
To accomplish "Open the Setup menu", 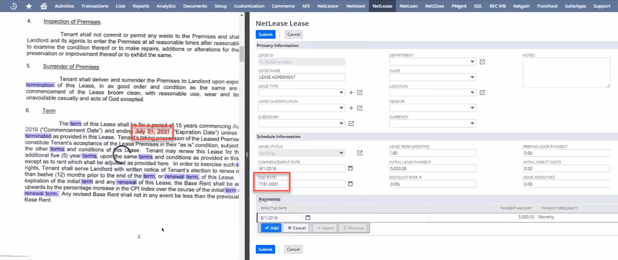I will [221, 6].
